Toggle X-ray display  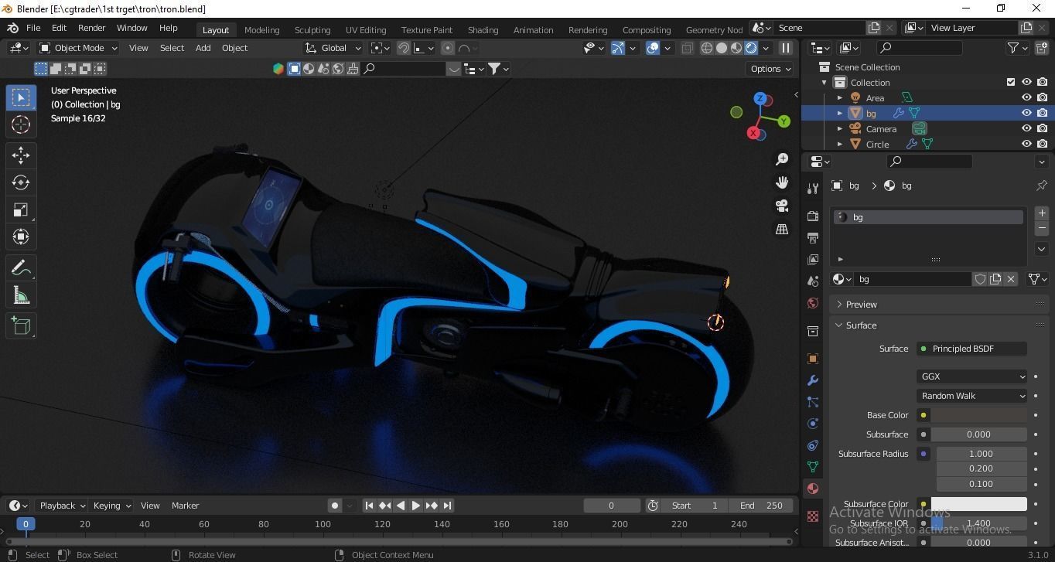[x=687, y=48]
